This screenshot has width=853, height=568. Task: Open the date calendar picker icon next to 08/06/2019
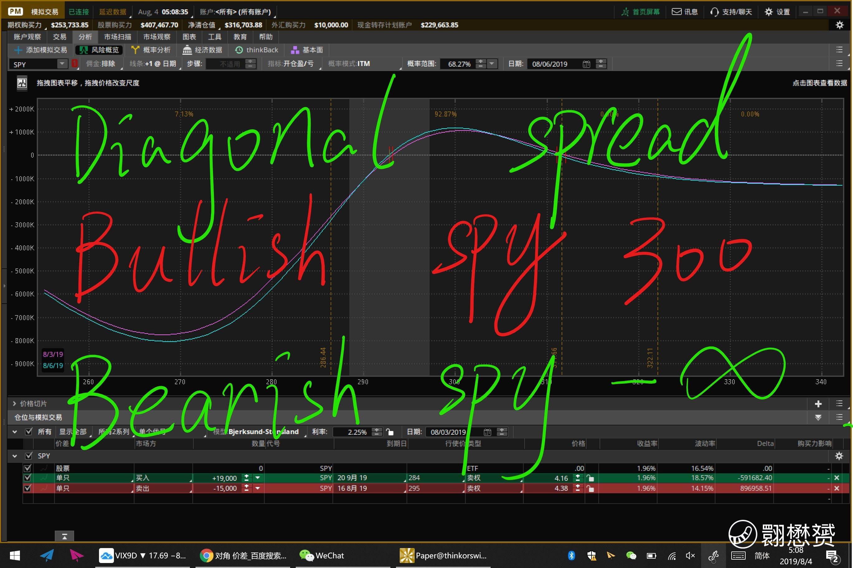click(586, 64)
